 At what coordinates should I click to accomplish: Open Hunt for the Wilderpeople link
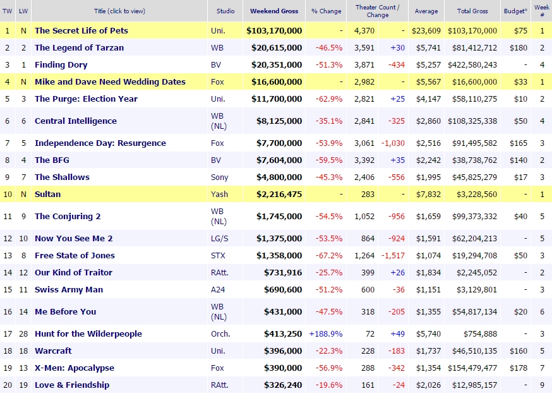88,333
